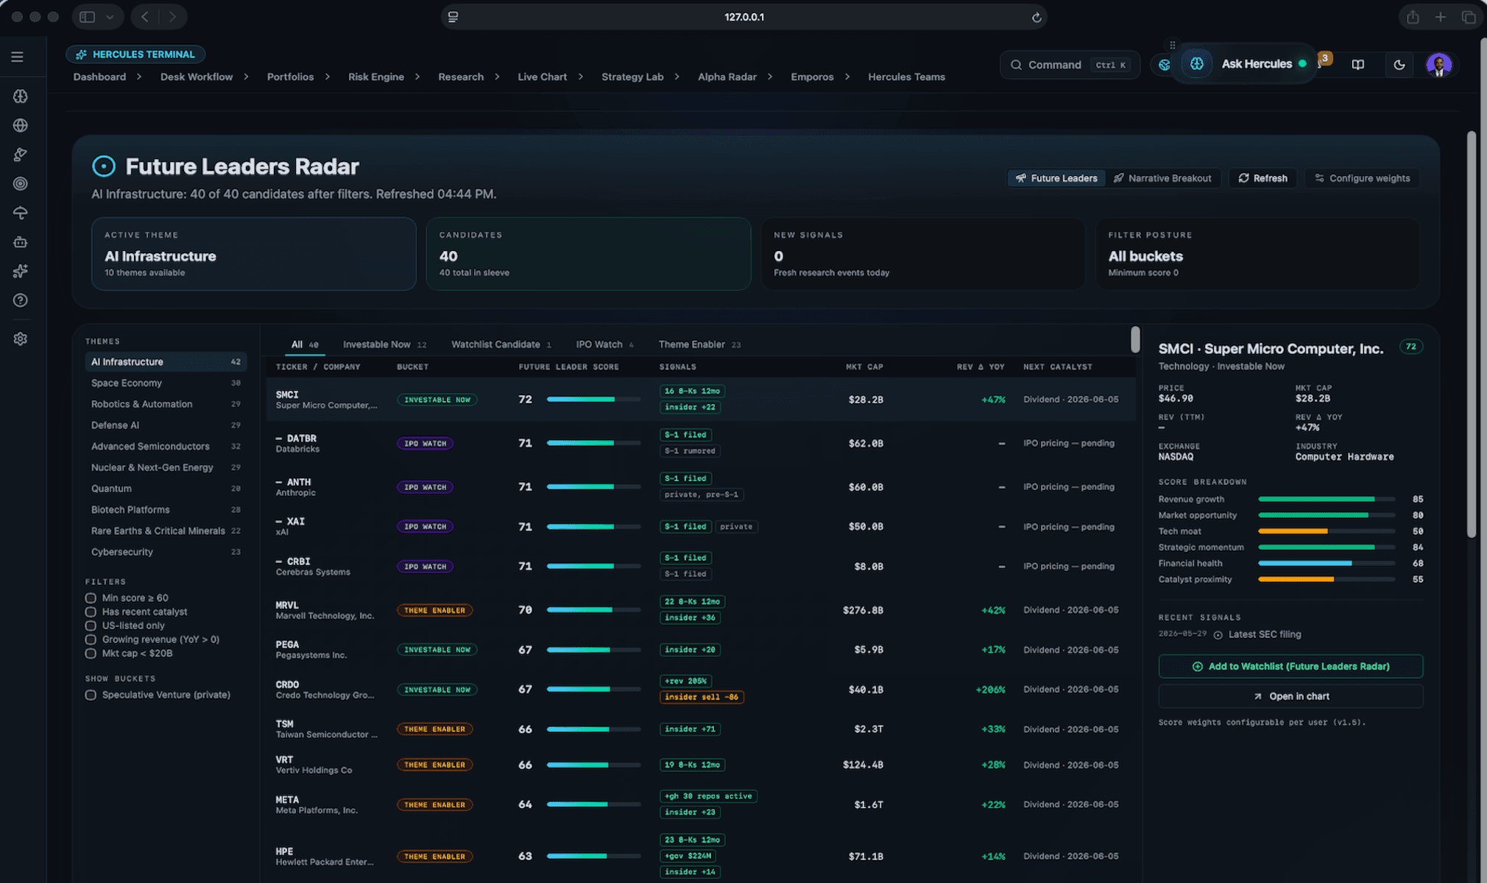Click the Command search field
Image resolution: width=1487 pixels, height=883 pixels.
1070,65
